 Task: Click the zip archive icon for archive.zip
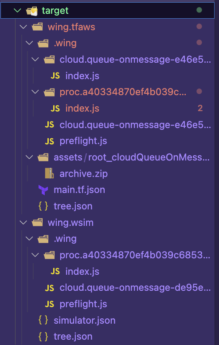(x=49, y=173)
